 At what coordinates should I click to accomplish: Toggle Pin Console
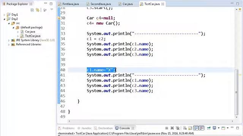208,128
